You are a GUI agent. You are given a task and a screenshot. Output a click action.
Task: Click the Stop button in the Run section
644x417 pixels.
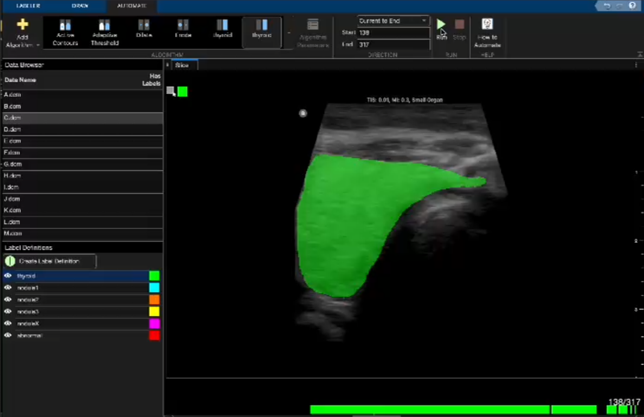click(459, 28)
